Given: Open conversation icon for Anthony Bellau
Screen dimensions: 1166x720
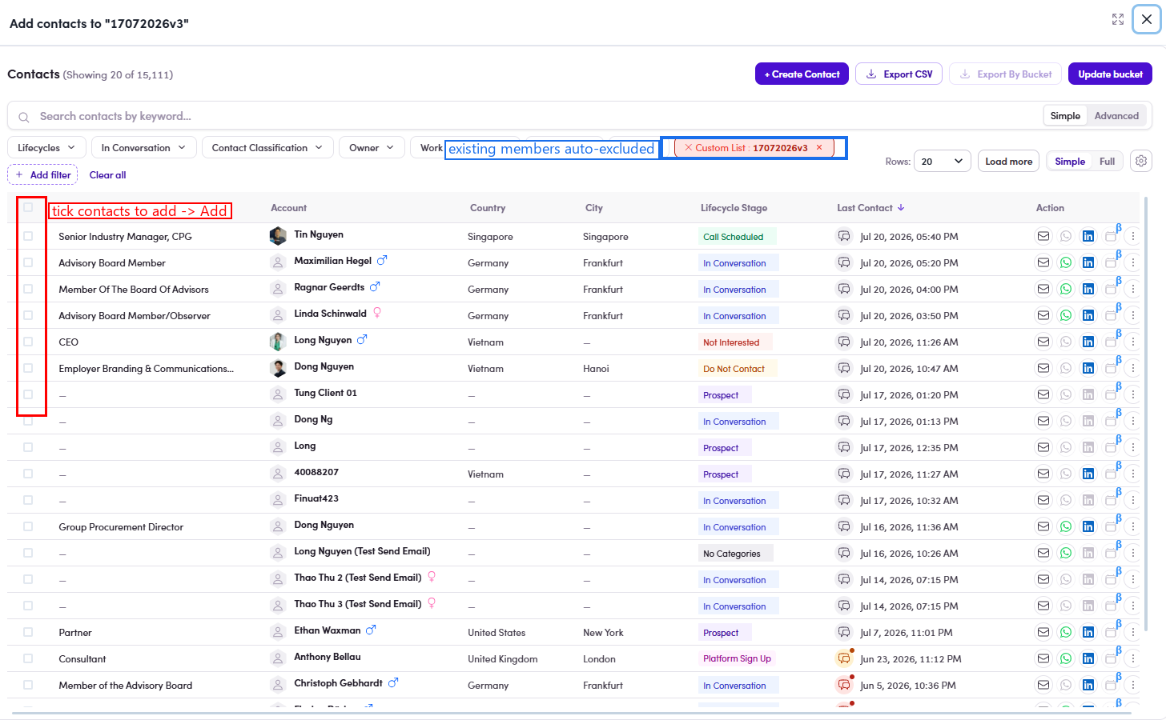Looking at the screenshot, I should [x=844, y=658].
